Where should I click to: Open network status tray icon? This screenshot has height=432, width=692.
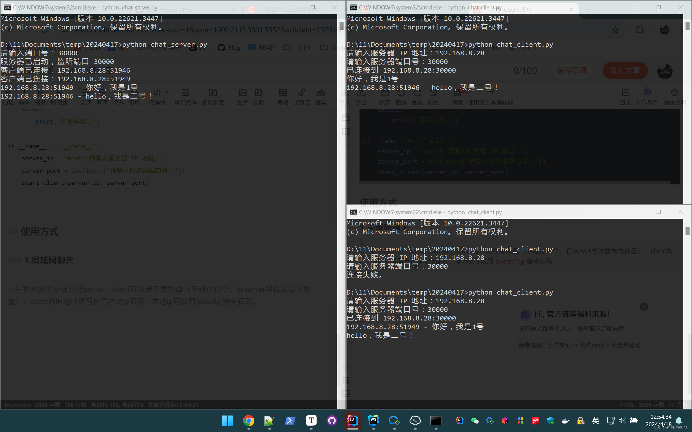[x=611, y=421]
